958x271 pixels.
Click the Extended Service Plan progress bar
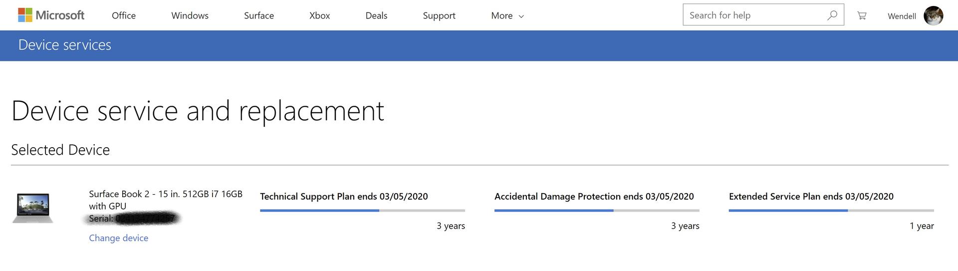(831, 211)
